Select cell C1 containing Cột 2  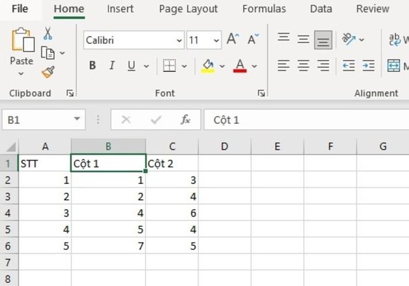point(172,163)
